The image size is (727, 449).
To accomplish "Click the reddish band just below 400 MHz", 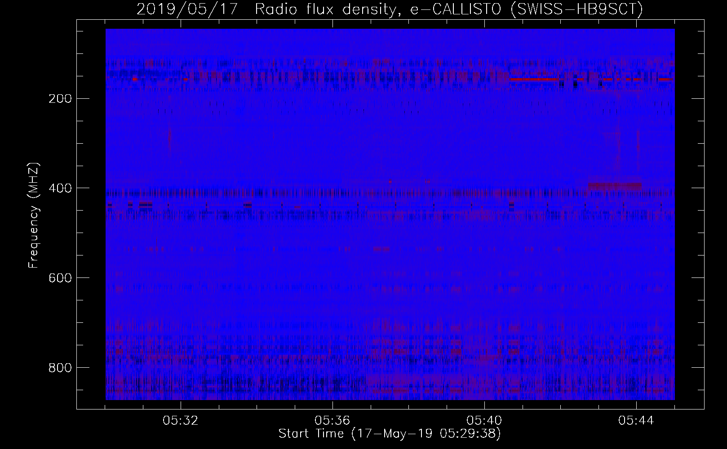I will pos(615,185).
